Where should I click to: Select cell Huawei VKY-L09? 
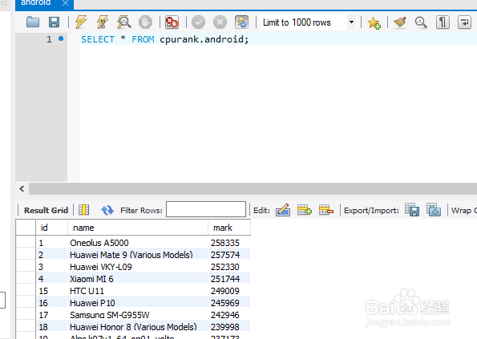(138, 267)
